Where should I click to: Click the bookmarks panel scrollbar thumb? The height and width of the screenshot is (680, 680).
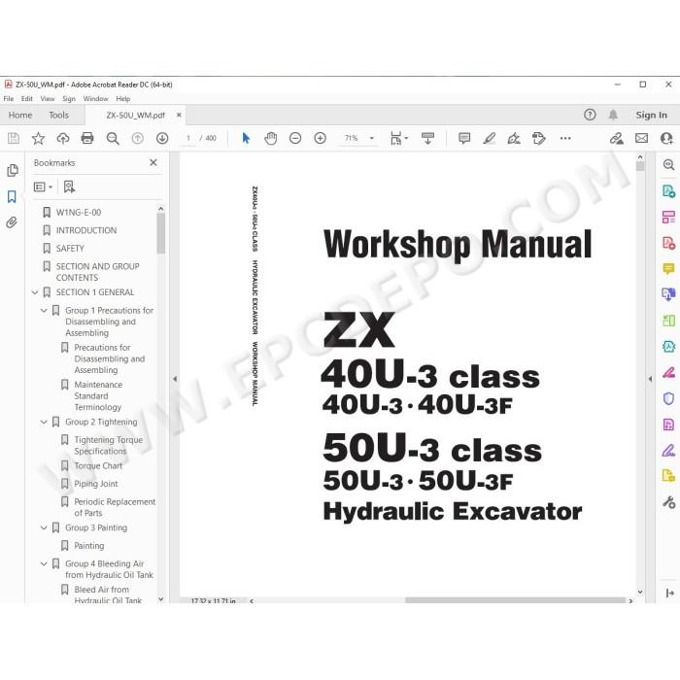click(161, 233)
